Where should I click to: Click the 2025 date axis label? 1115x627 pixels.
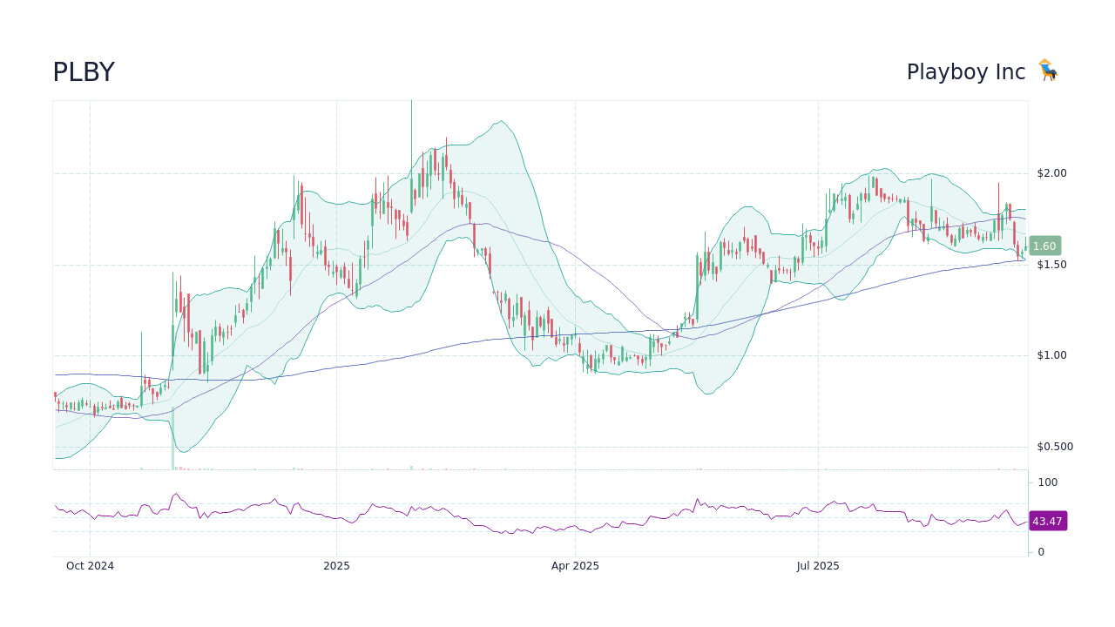(336, 565)
